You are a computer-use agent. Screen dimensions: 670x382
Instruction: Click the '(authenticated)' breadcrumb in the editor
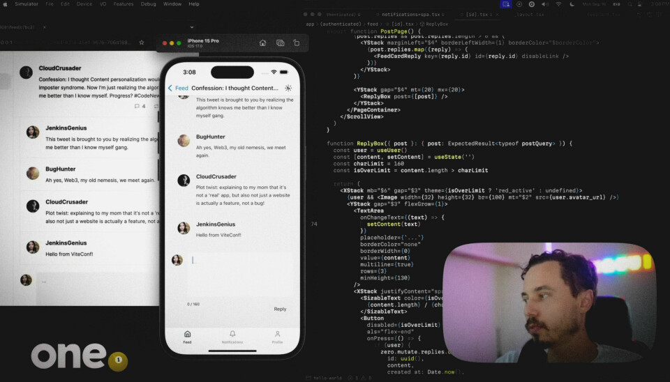(341, 24)
